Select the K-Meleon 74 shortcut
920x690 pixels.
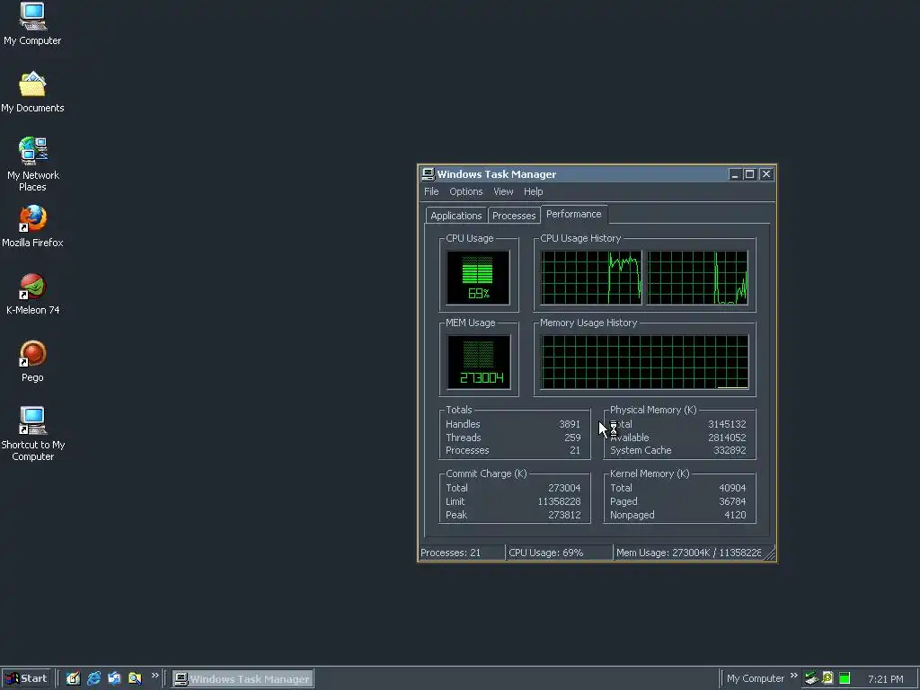pyautogui.click(x=32, y=294)
